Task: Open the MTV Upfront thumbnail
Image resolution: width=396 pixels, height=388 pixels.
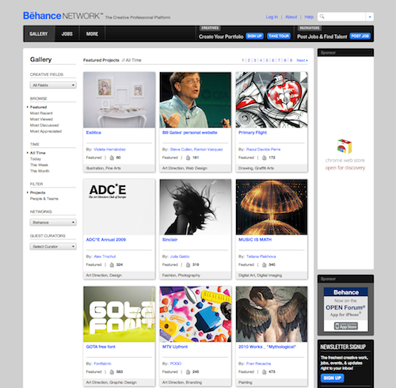Action: 196,314
